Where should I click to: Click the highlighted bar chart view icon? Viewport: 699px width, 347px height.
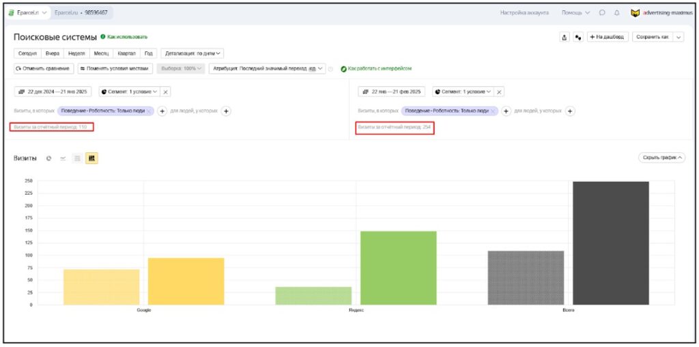91,158
